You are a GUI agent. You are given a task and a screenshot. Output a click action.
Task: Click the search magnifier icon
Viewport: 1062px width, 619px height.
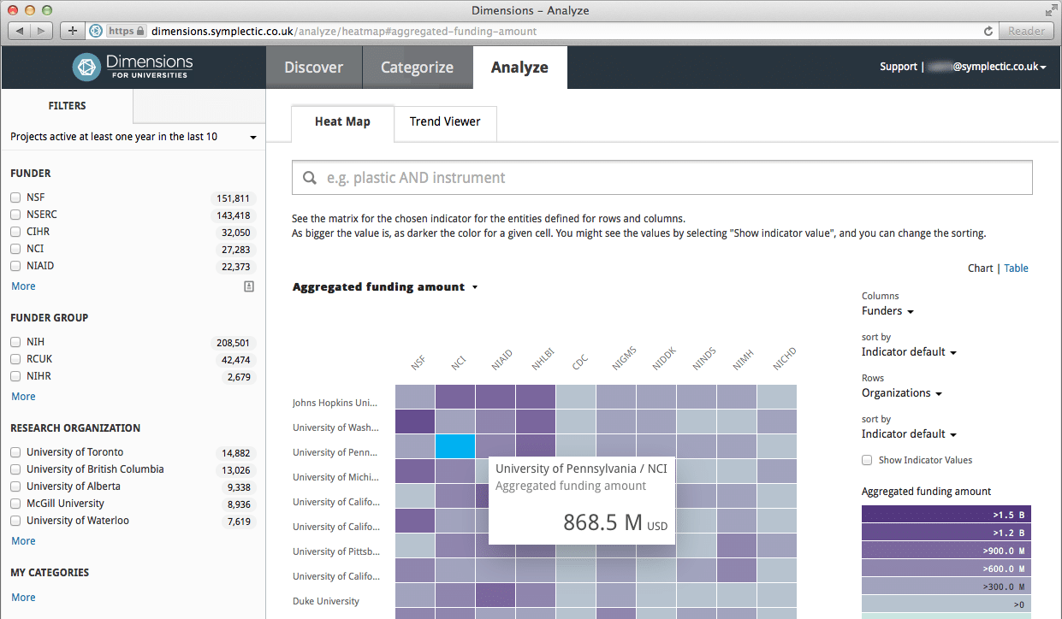(310, 178)
